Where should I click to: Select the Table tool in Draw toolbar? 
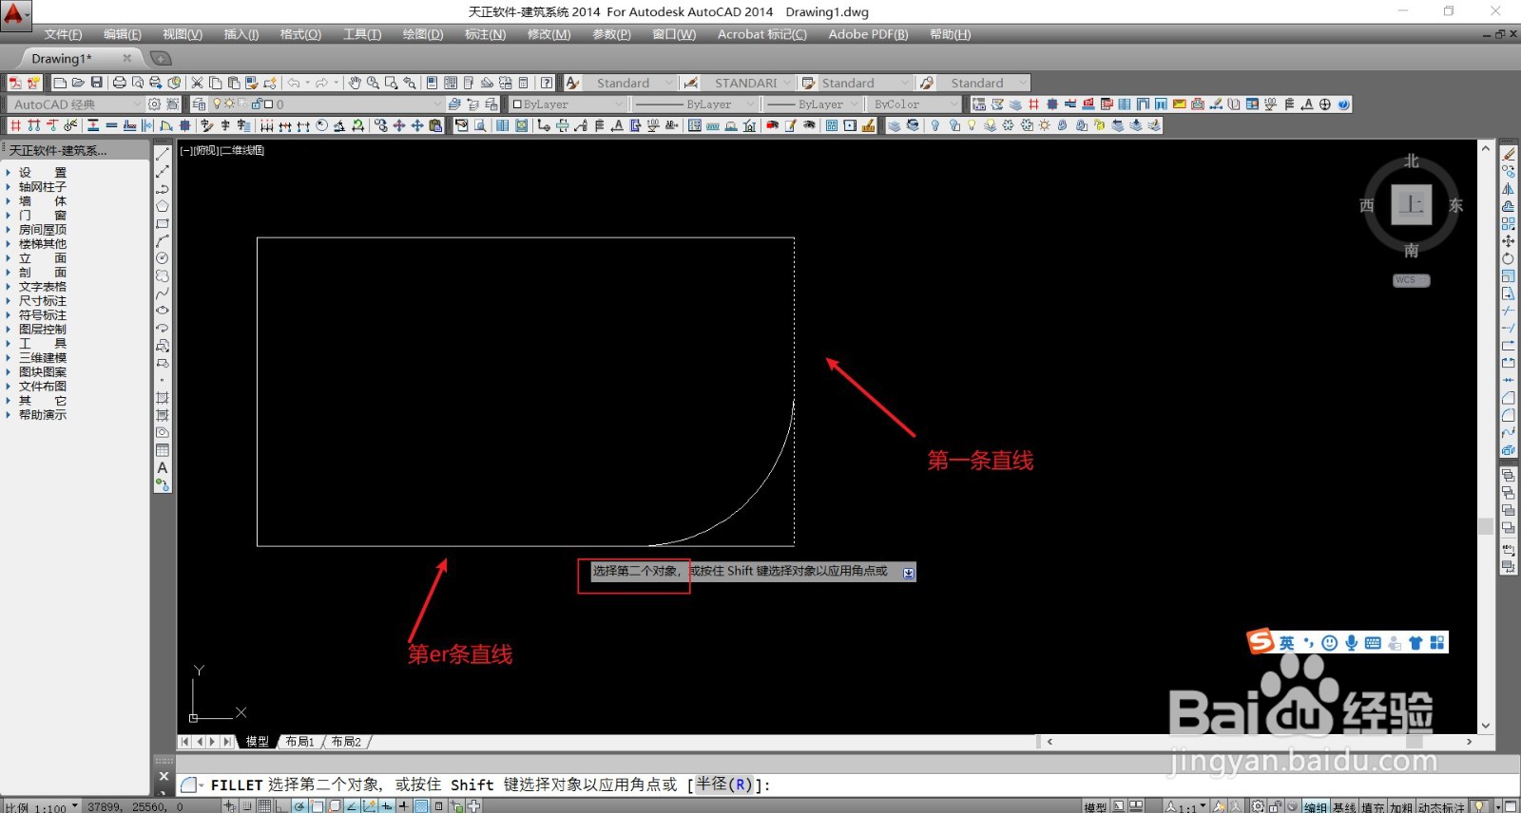(163, 450)
